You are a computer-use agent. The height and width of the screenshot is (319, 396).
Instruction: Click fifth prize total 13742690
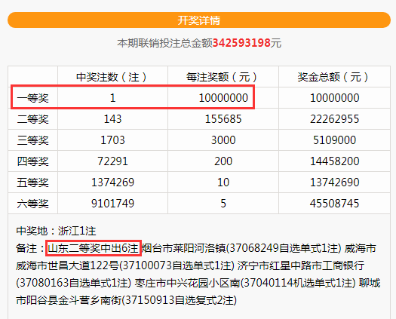coord(334,183)
